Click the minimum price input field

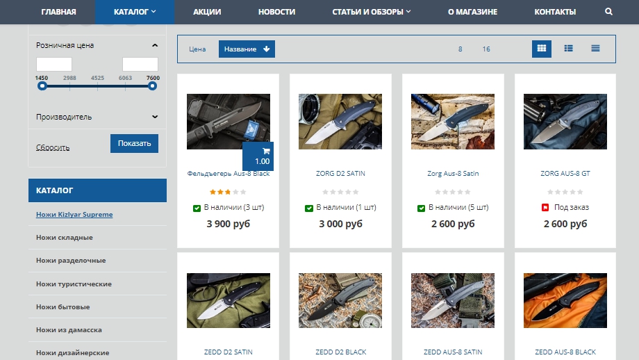pos(54,64)
